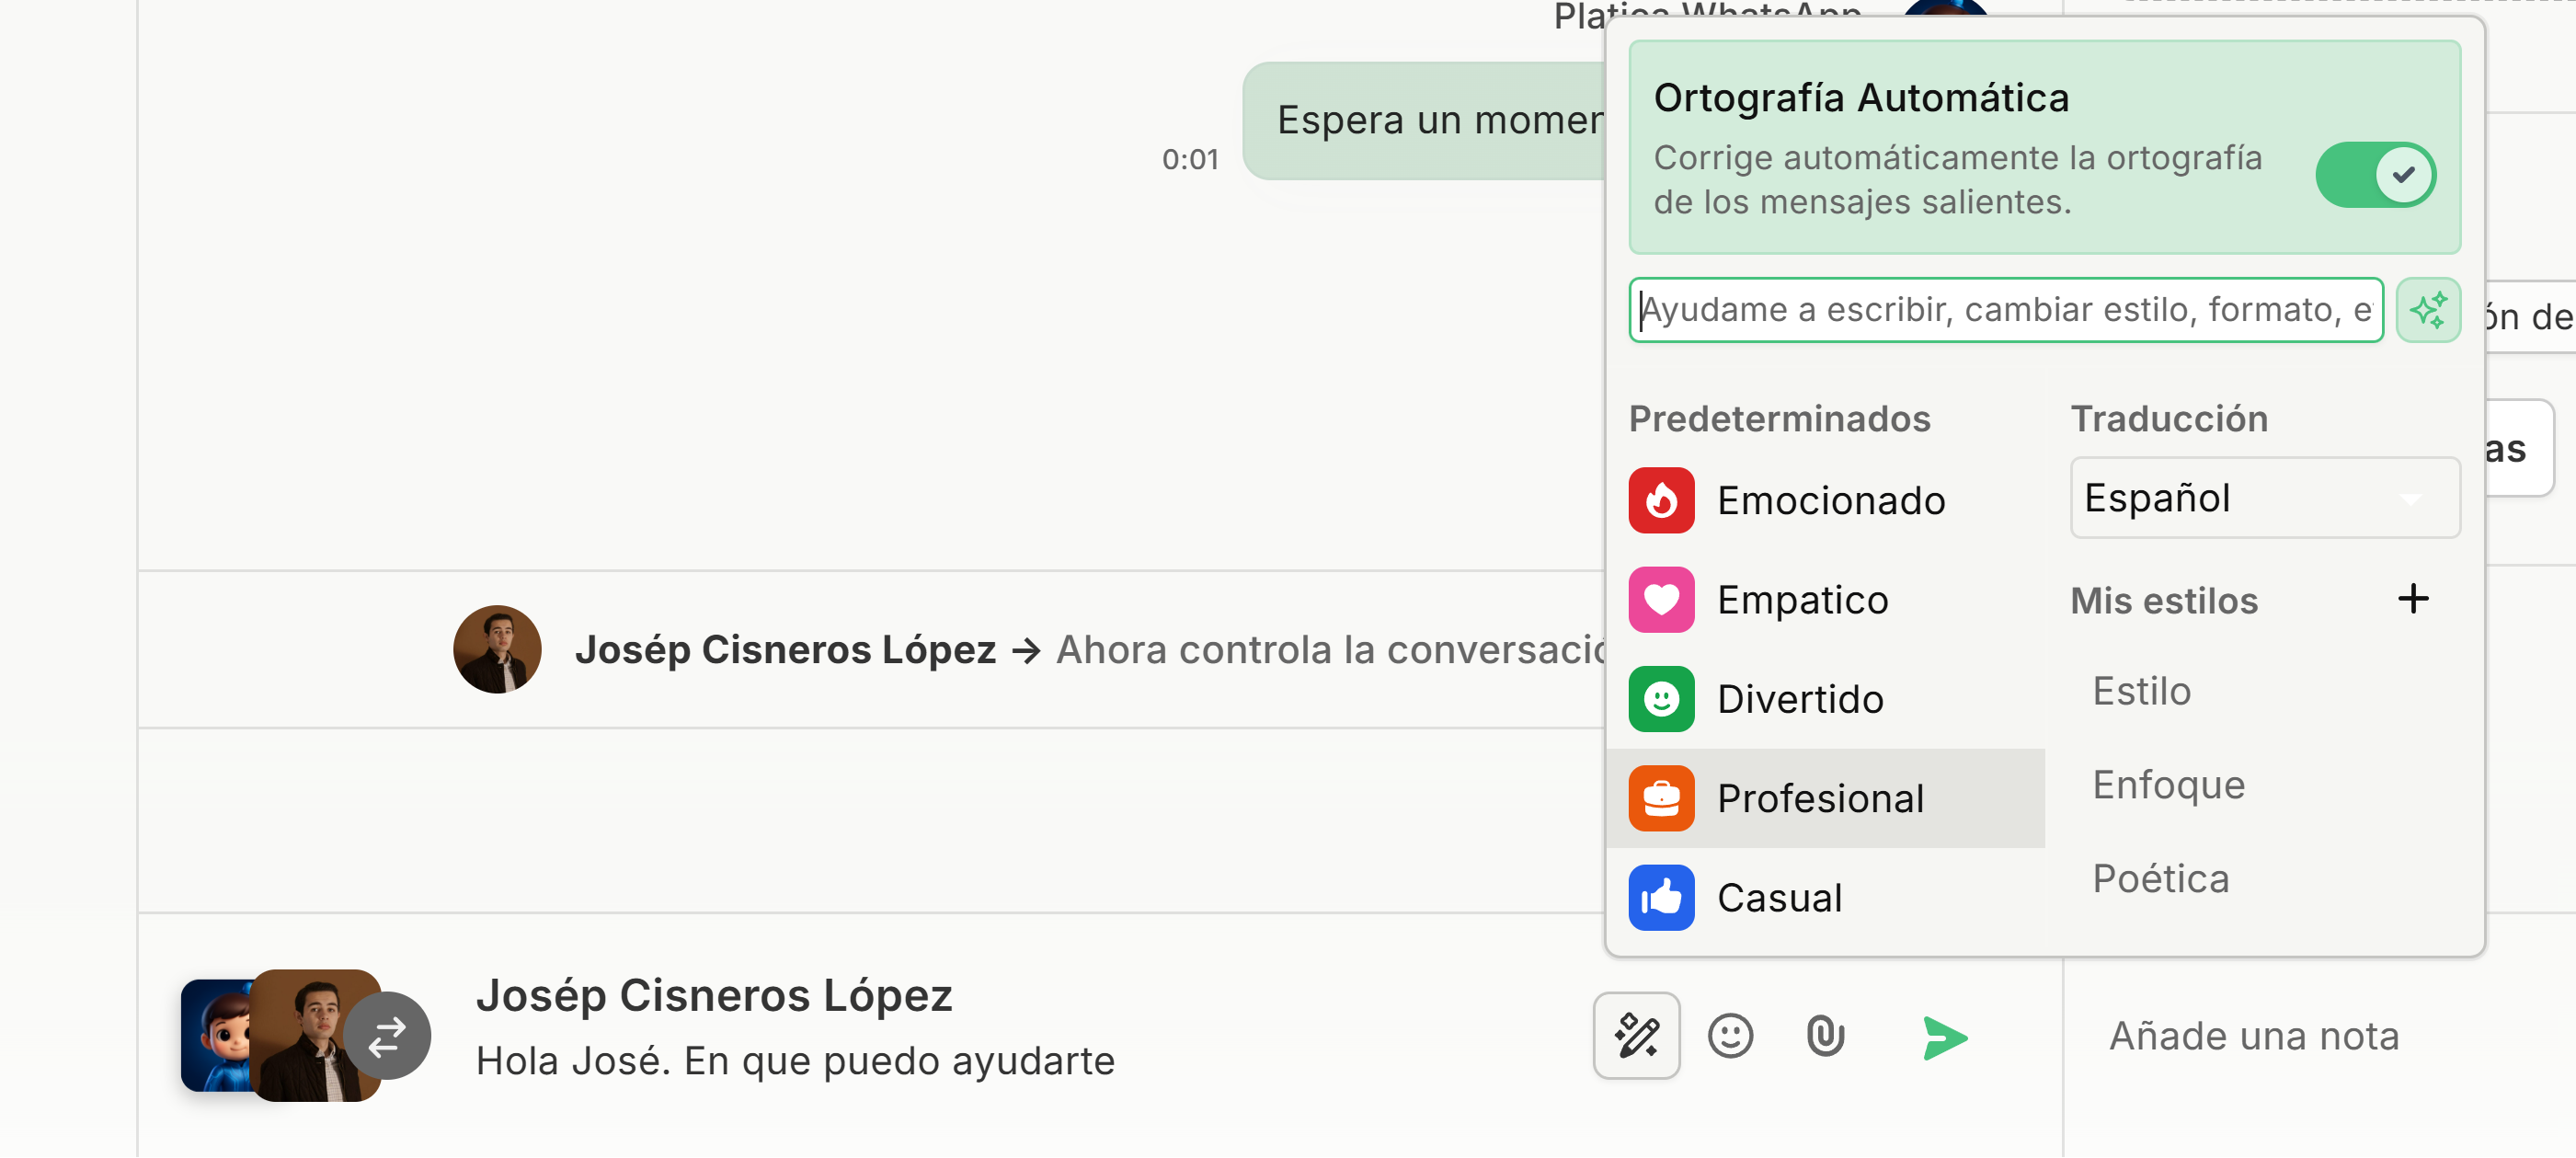Choose the Enfoque custom style
Screen dimensions: 2576x1158
(x=2167, y=784)
